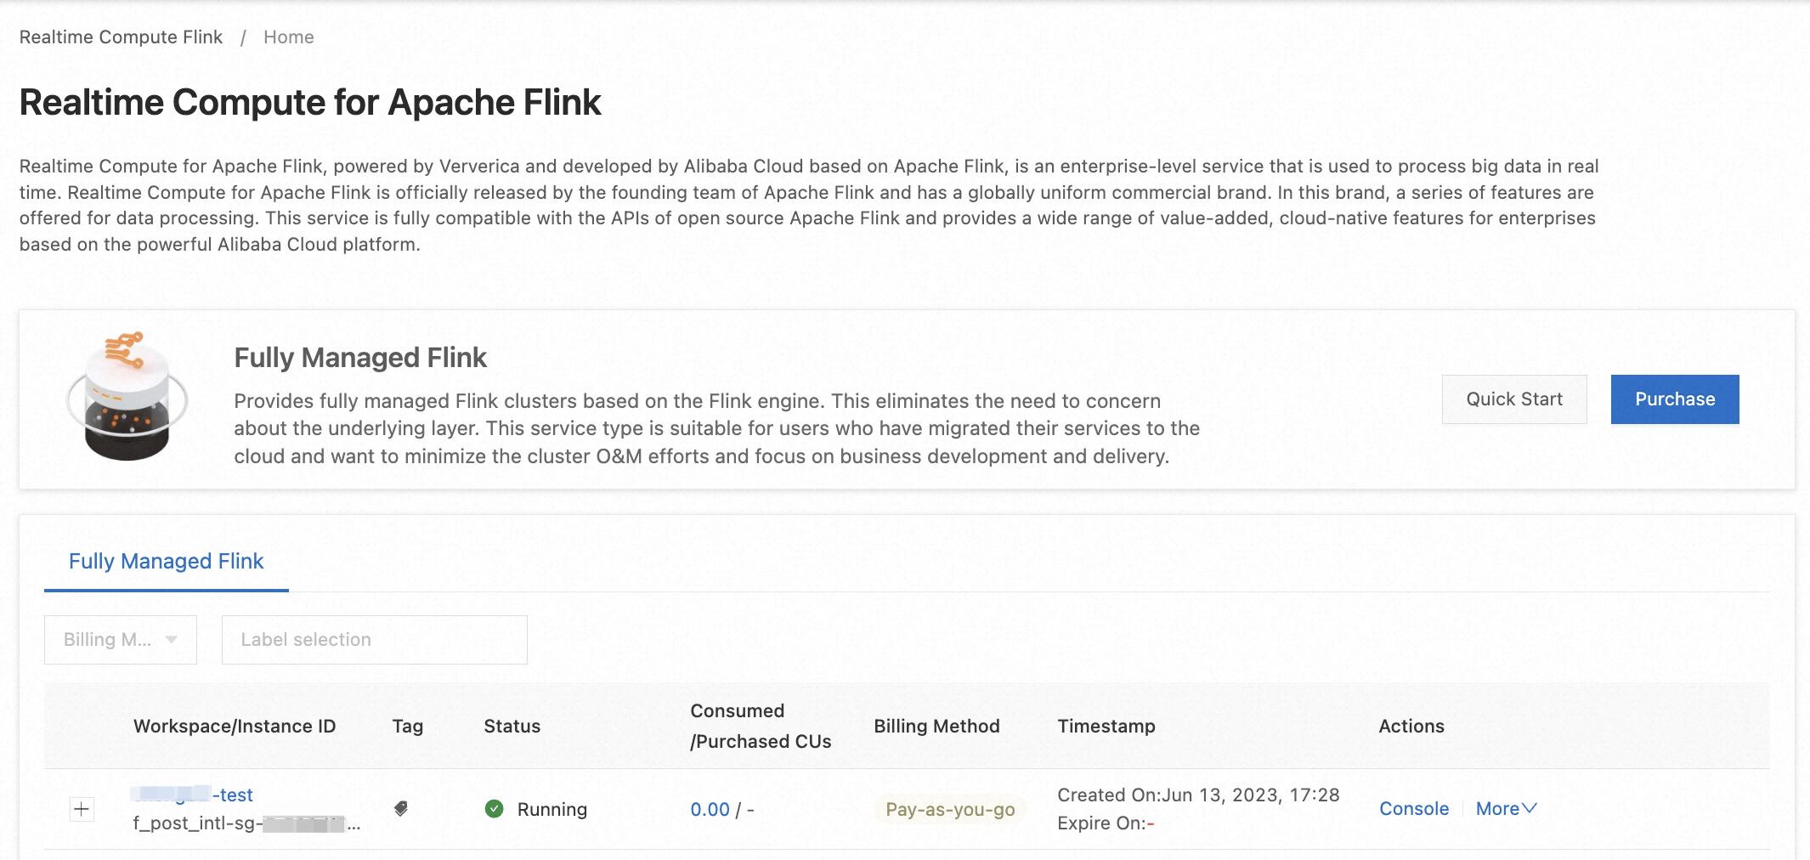Click the Fully Managed Flink product illustration
The height and width of the screenshot is (860, 1810).
127,398
